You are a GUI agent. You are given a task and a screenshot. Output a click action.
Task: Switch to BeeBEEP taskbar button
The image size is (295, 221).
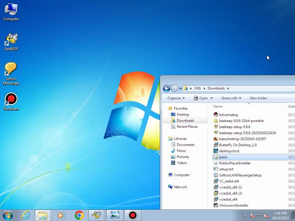(x=96, y=215)
